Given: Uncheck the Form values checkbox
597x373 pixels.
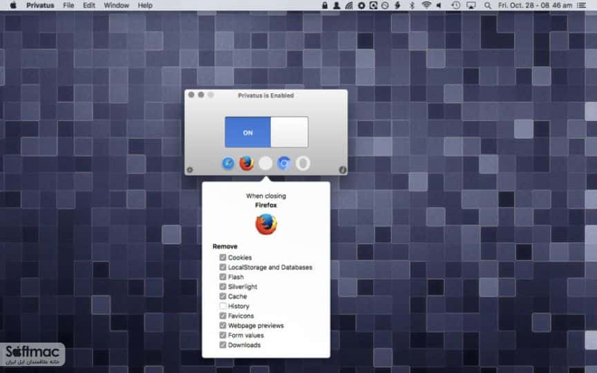Looking at the screenshot, I should click(x=222, y=335).
